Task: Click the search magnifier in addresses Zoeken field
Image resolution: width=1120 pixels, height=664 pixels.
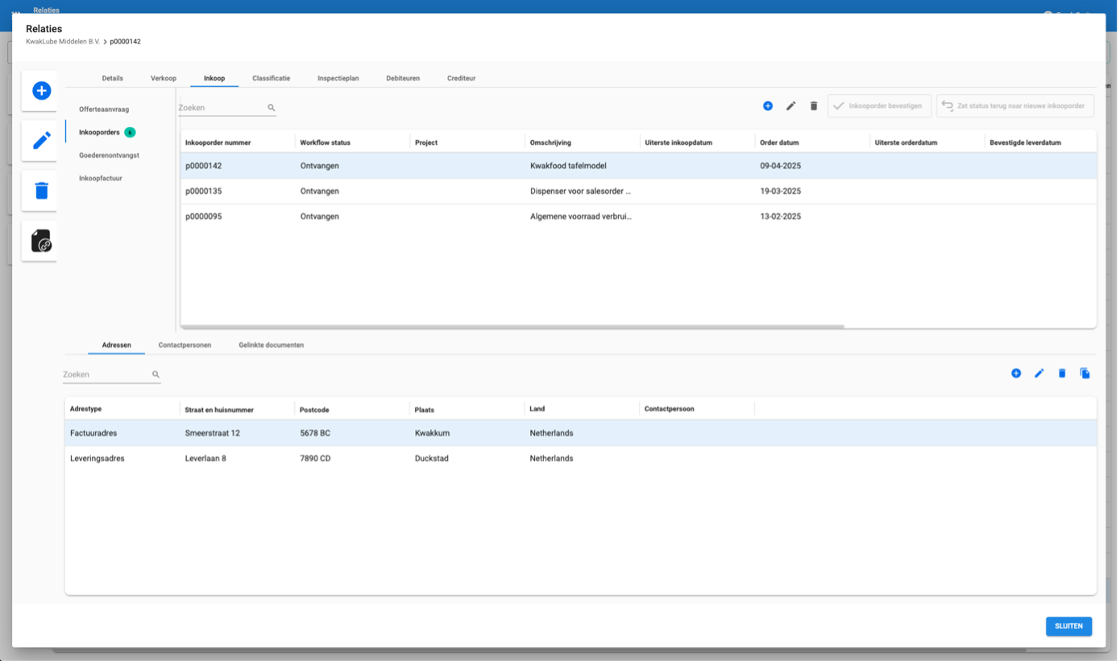Action: click(156, 374)
